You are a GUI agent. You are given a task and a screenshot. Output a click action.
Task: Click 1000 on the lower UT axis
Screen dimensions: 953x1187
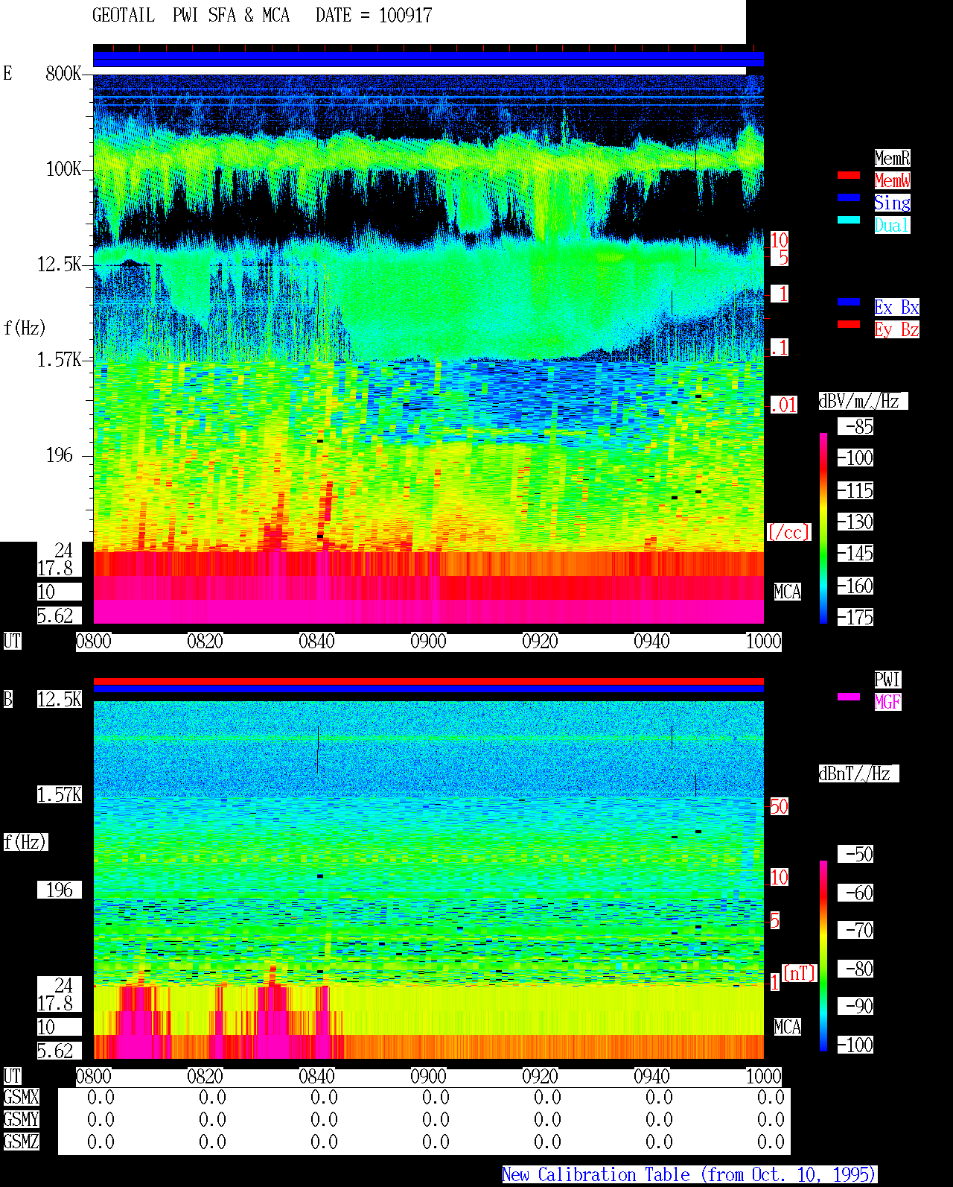(764, 1076)
